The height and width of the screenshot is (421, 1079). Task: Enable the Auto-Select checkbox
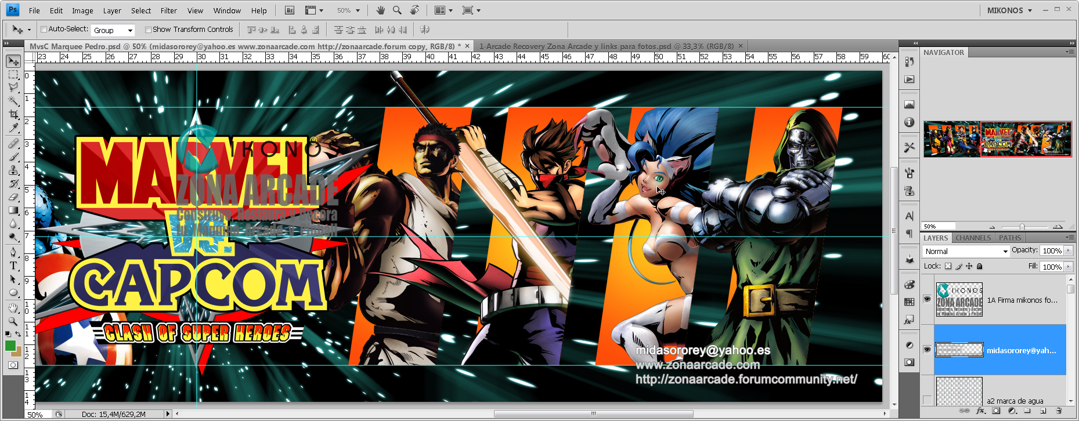44,29
